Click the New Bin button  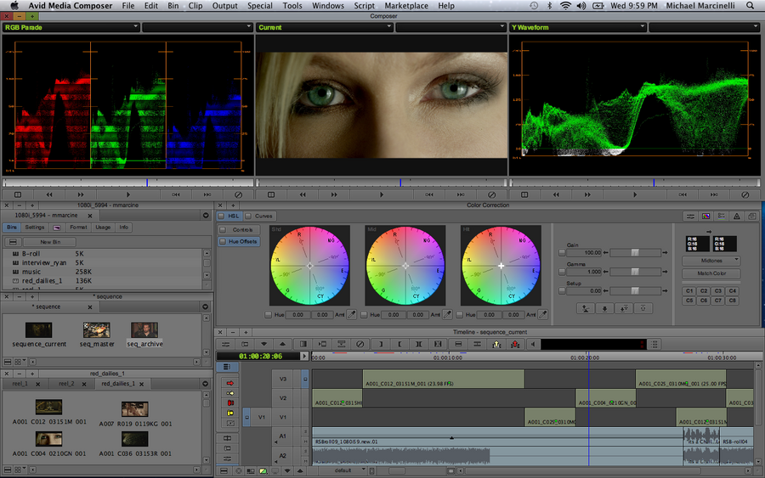[x=50, y=242]
